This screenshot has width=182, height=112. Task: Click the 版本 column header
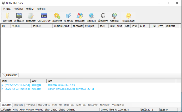click(127, 26)
